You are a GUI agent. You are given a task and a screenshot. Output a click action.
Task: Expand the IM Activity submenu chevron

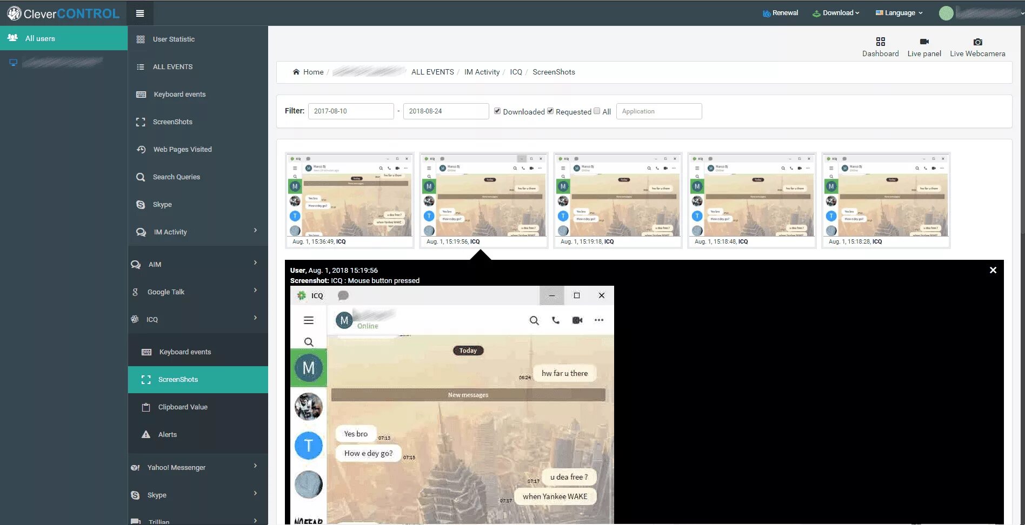click(256, 231)
